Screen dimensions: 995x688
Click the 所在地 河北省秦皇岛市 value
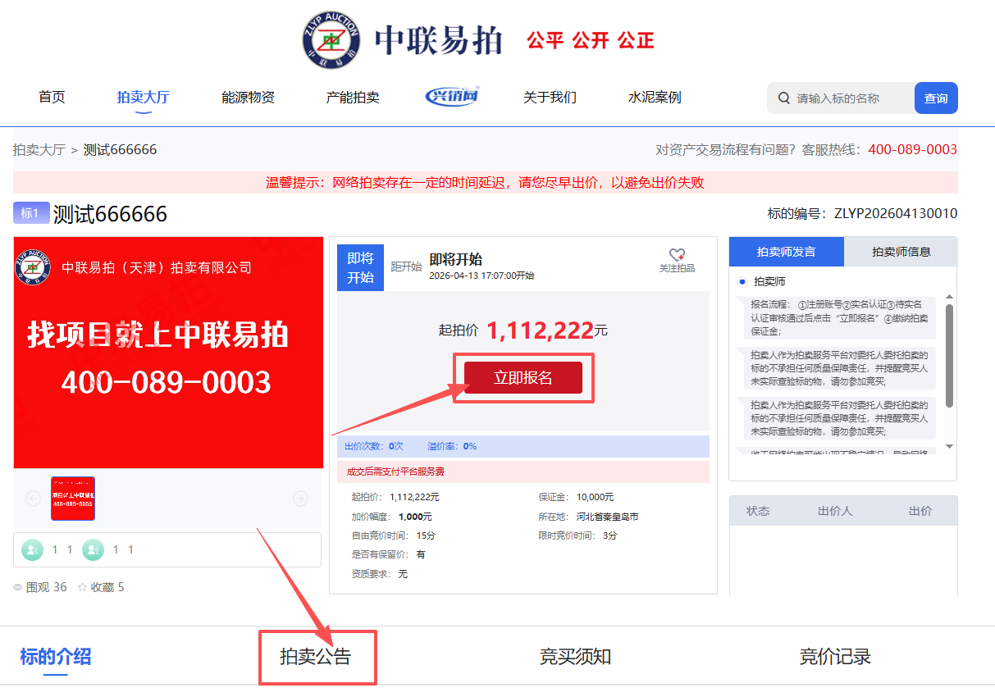[x=607, y=517]
